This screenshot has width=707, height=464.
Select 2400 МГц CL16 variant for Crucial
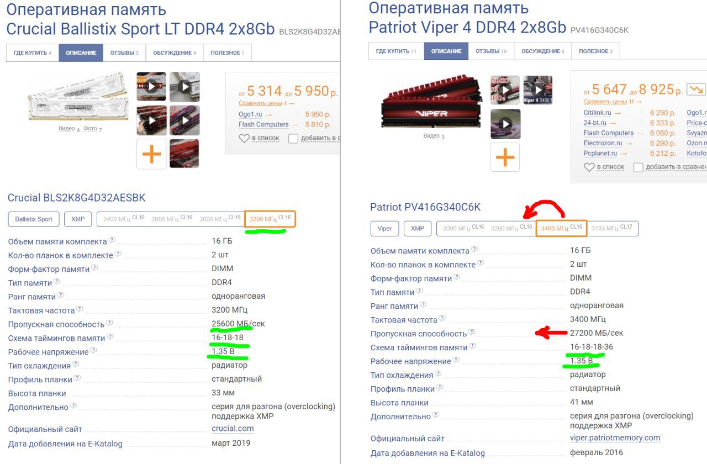tap(124, 219)
